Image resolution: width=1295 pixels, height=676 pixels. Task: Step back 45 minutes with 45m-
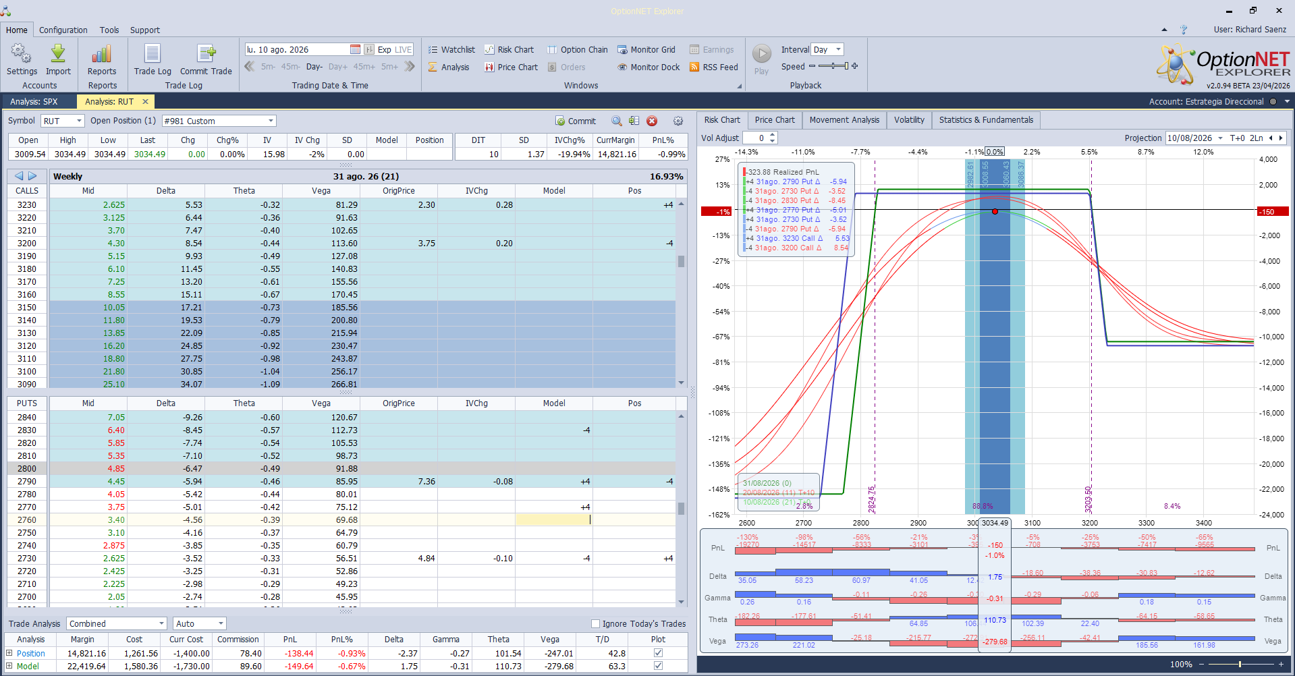(x=291, y=67)
